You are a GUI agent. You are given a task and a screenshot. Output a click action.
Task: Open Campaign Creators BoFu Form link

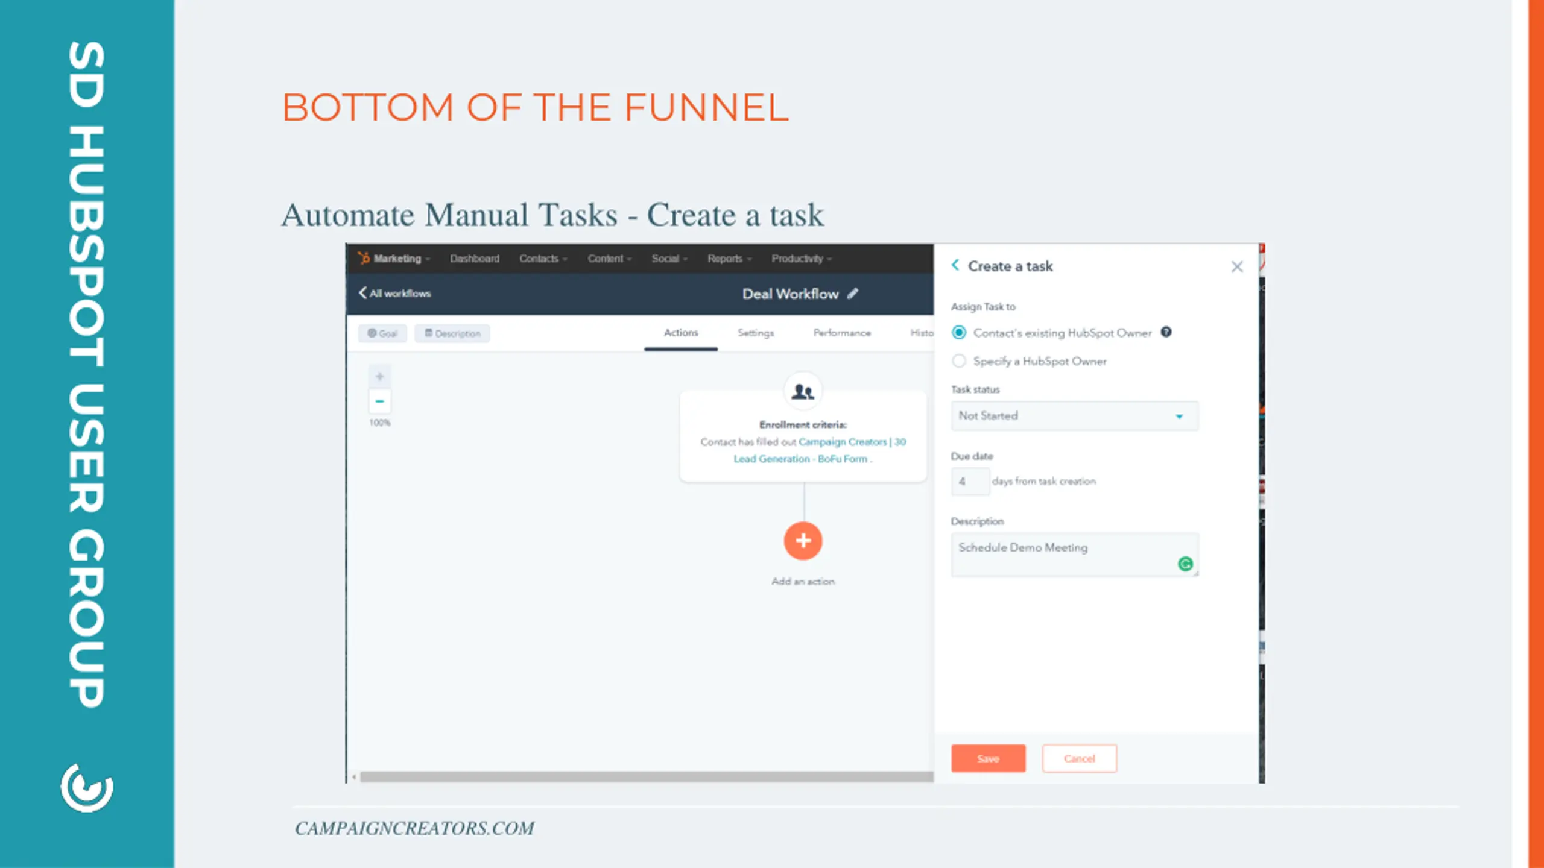click(x=820, y=450)
